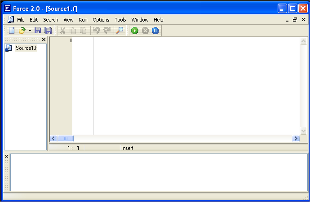The image size is (310, 202).
Task: Open the Window menu
Action: (x=140, y=20)
